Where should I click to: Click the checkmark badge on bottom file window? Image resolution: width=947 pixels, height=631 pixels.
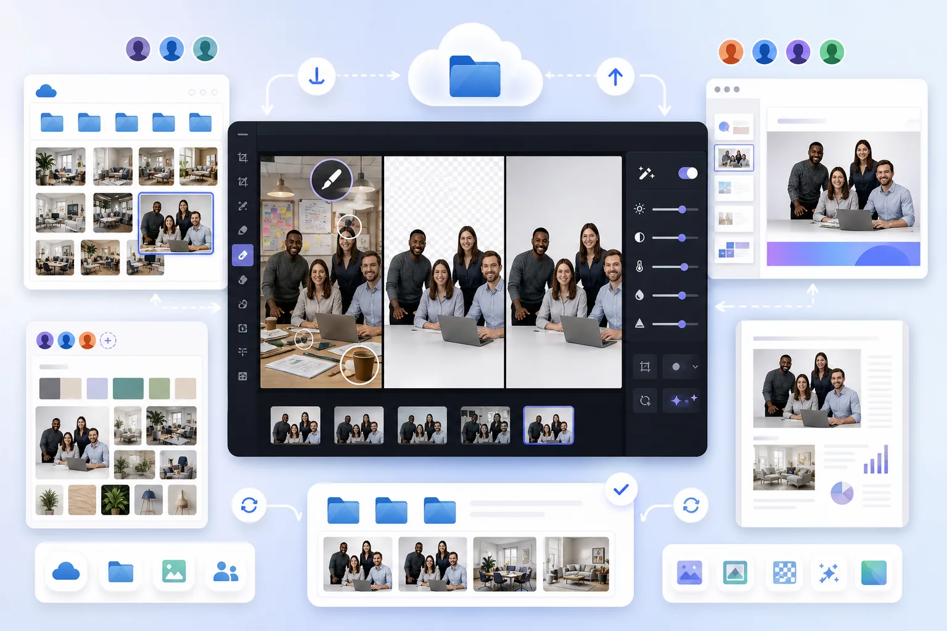[621, 489]
